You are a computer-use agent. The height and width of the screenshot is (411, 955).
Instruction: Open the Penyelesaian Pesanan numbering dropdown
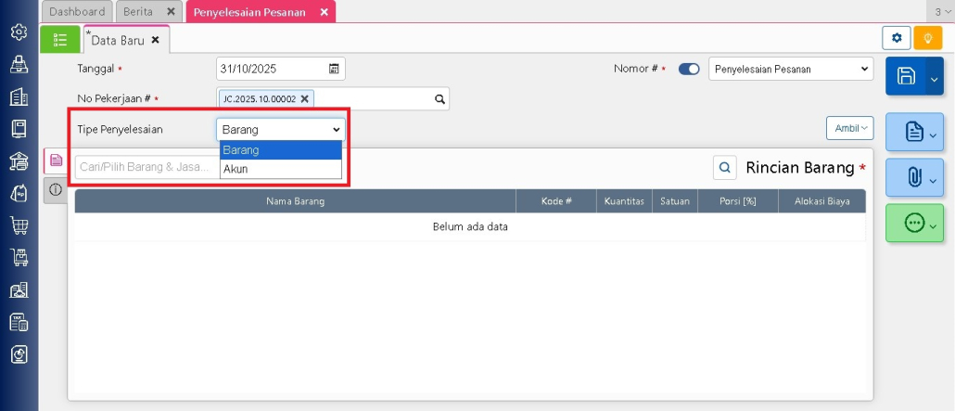791,69
